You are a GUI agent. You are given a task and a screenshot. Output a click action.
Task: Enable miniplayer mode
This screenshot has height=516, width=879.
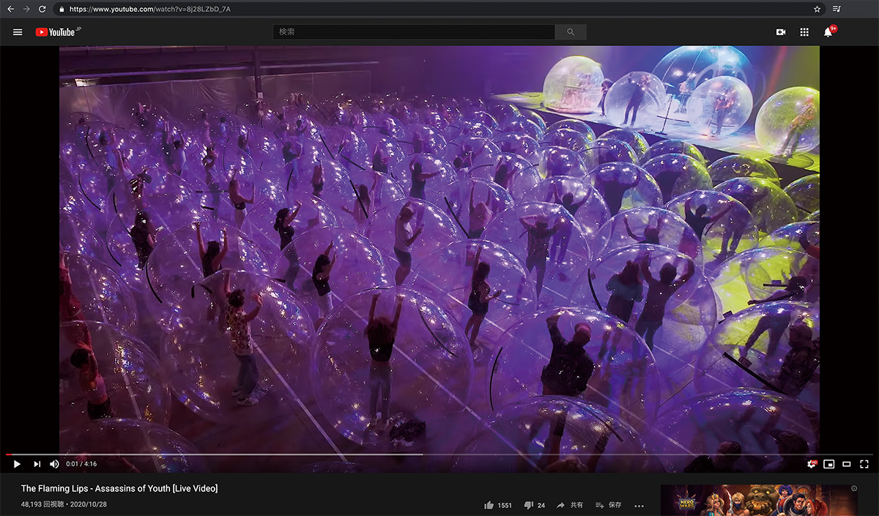point(829,464)
